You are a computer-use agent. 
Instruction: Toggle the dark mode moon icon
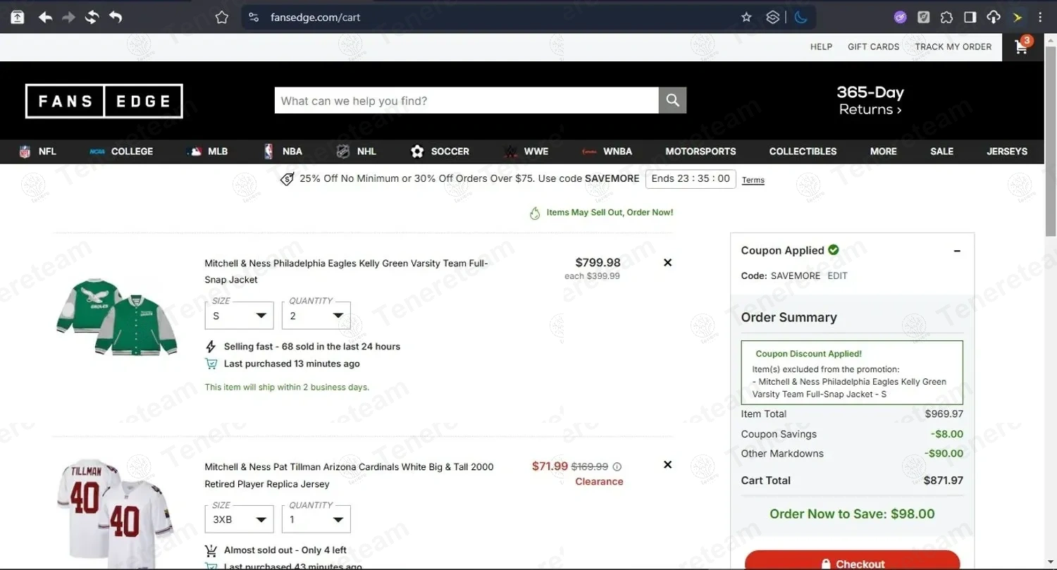tap(801, 18)
